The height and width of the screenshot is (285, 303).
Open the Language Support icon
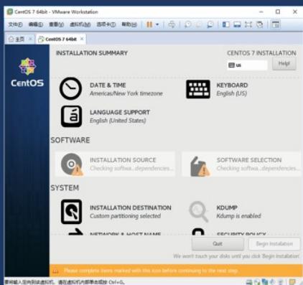[x=71, y=116]
